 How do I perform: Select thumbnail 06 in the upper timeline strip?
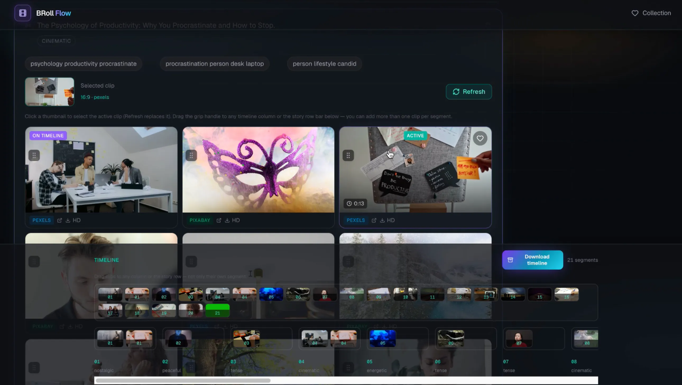coord(298,294)
